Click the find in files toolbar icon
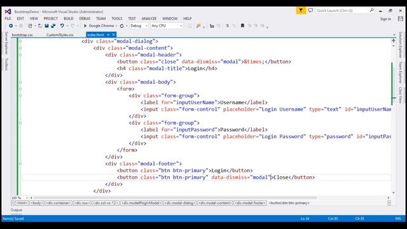The width and height of the screenshot is (407, 229). [198, 25]
